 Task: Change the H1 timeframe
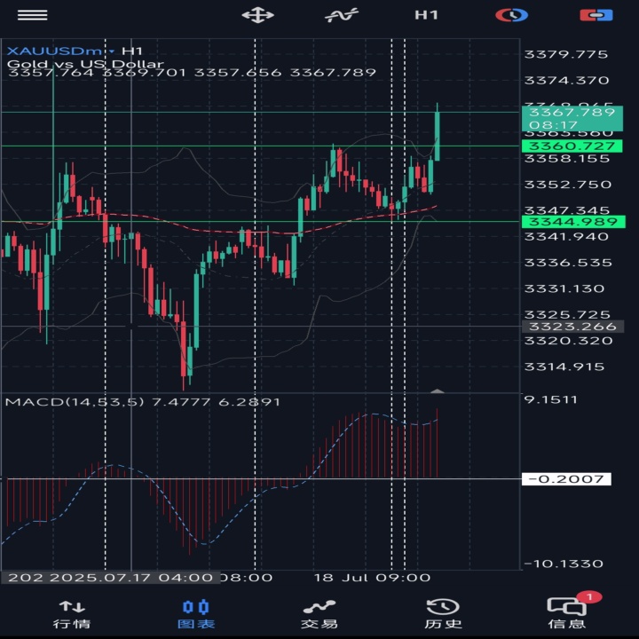(426, 15)
